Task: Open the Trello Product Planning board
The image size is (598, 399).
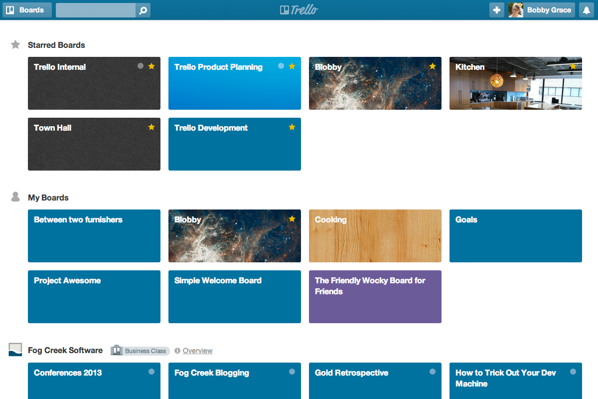Action: coord(235,83)
